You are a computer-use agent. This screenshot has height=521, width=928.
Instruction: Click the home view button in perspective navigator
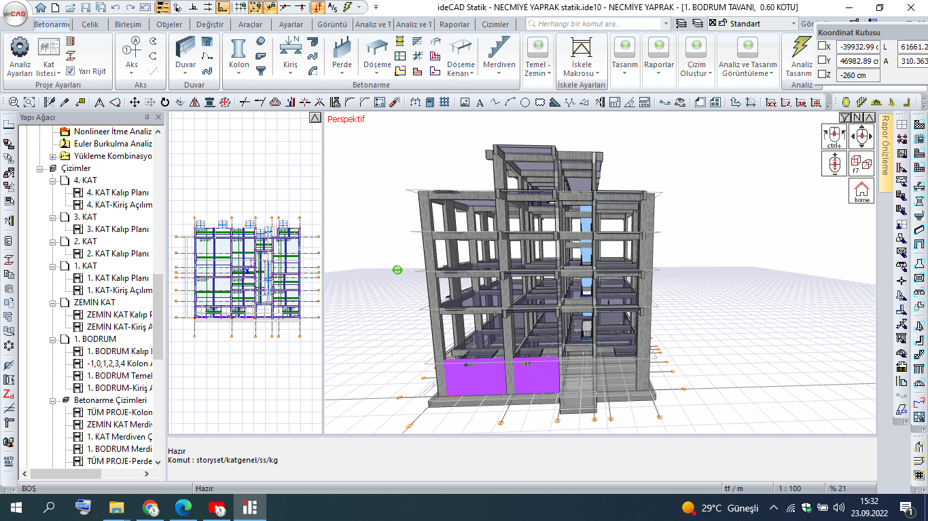[x=861, y=191]
